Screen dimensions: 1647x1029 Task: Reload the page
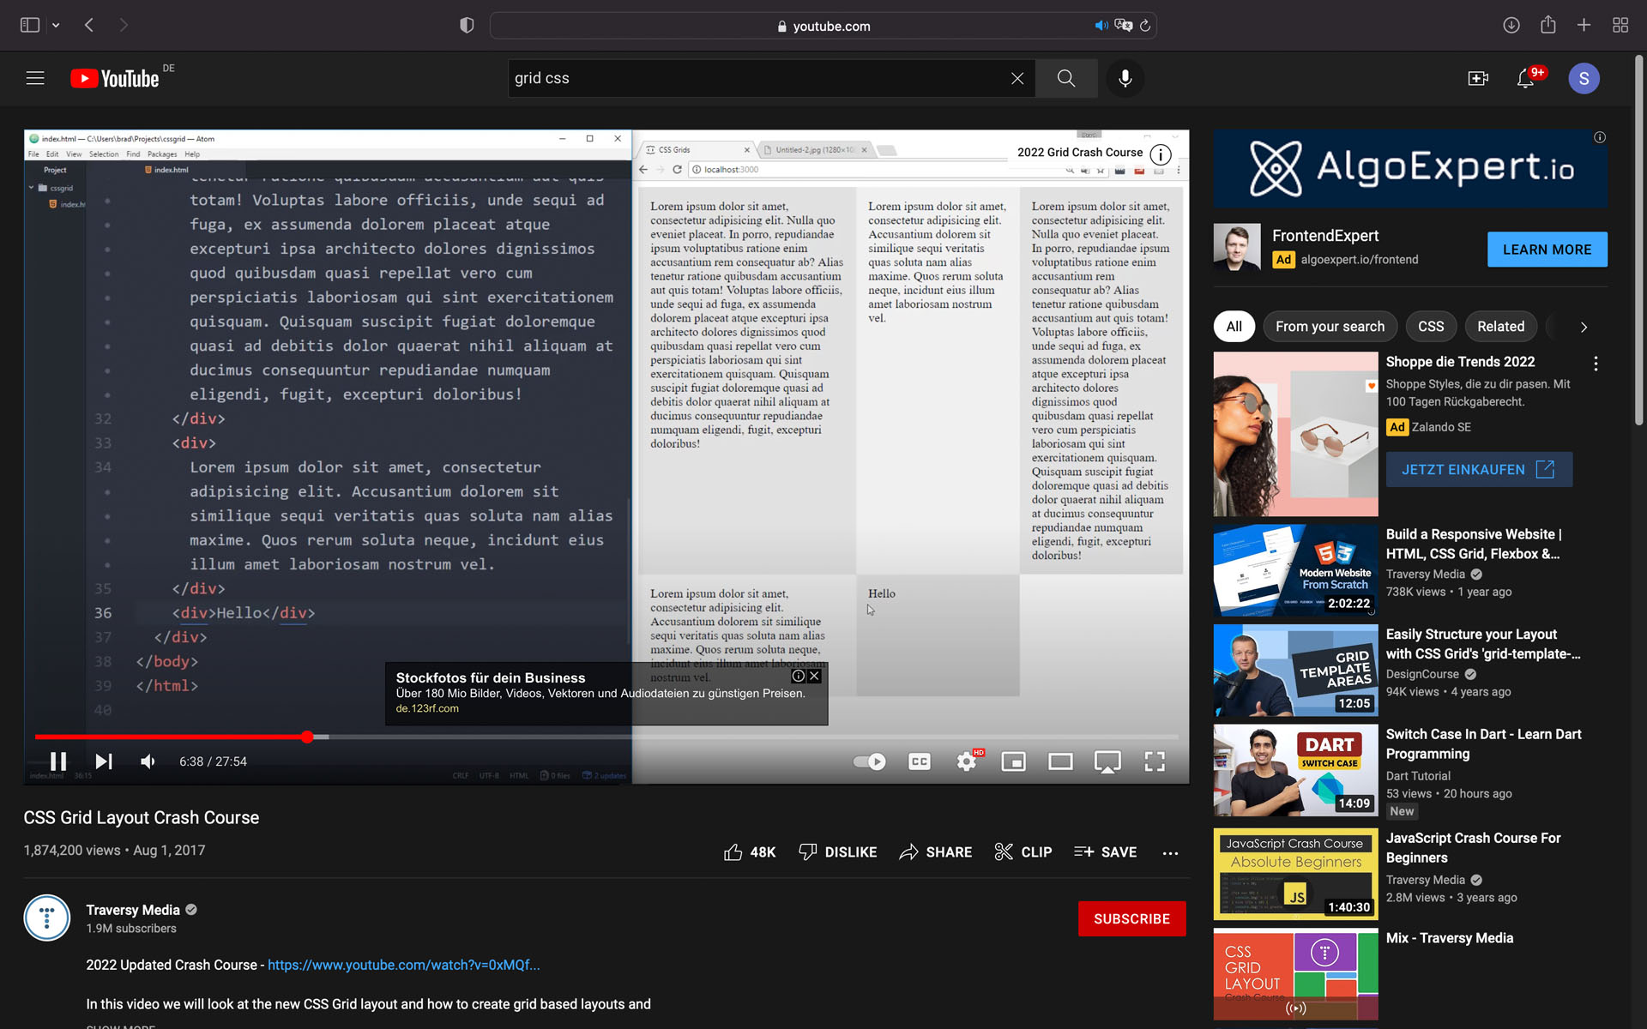(x=1145, y=26)
